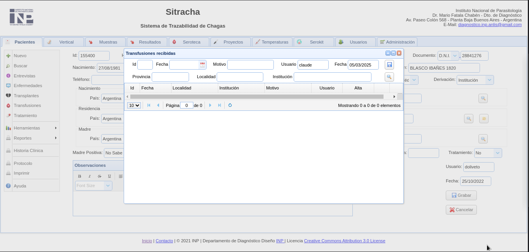Go to the first page of results
This screenshot has height=252, width=529.
[x=149, y=105]
